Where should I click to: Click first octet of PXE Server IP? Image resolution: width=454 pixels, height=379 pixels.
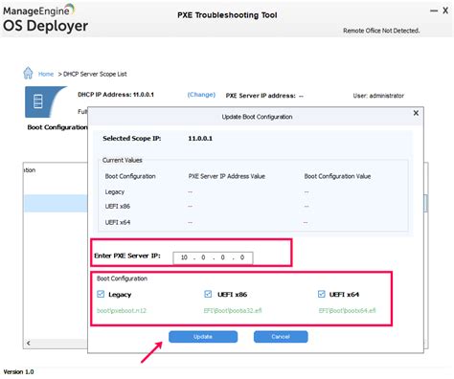tap(184, 257)
